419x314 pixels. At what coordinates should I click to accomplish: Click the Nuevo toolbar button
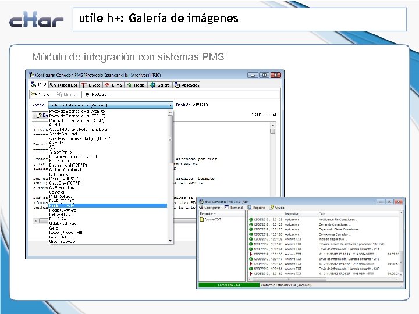point(41,95)
